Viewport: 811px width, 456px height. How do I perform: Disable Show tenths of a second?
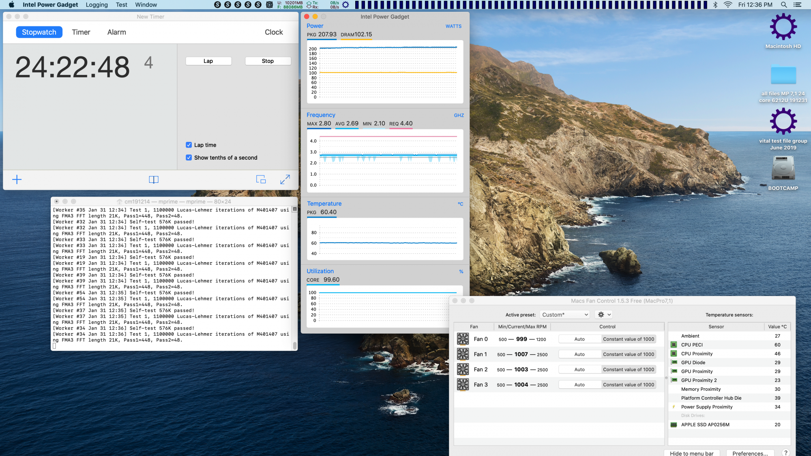[x=189, y=158]
